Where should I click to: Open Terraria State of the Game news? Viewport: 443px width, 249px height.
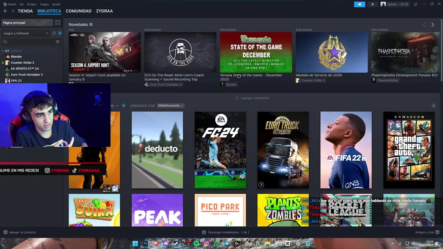pyautogui.click(x=256, y=52)
